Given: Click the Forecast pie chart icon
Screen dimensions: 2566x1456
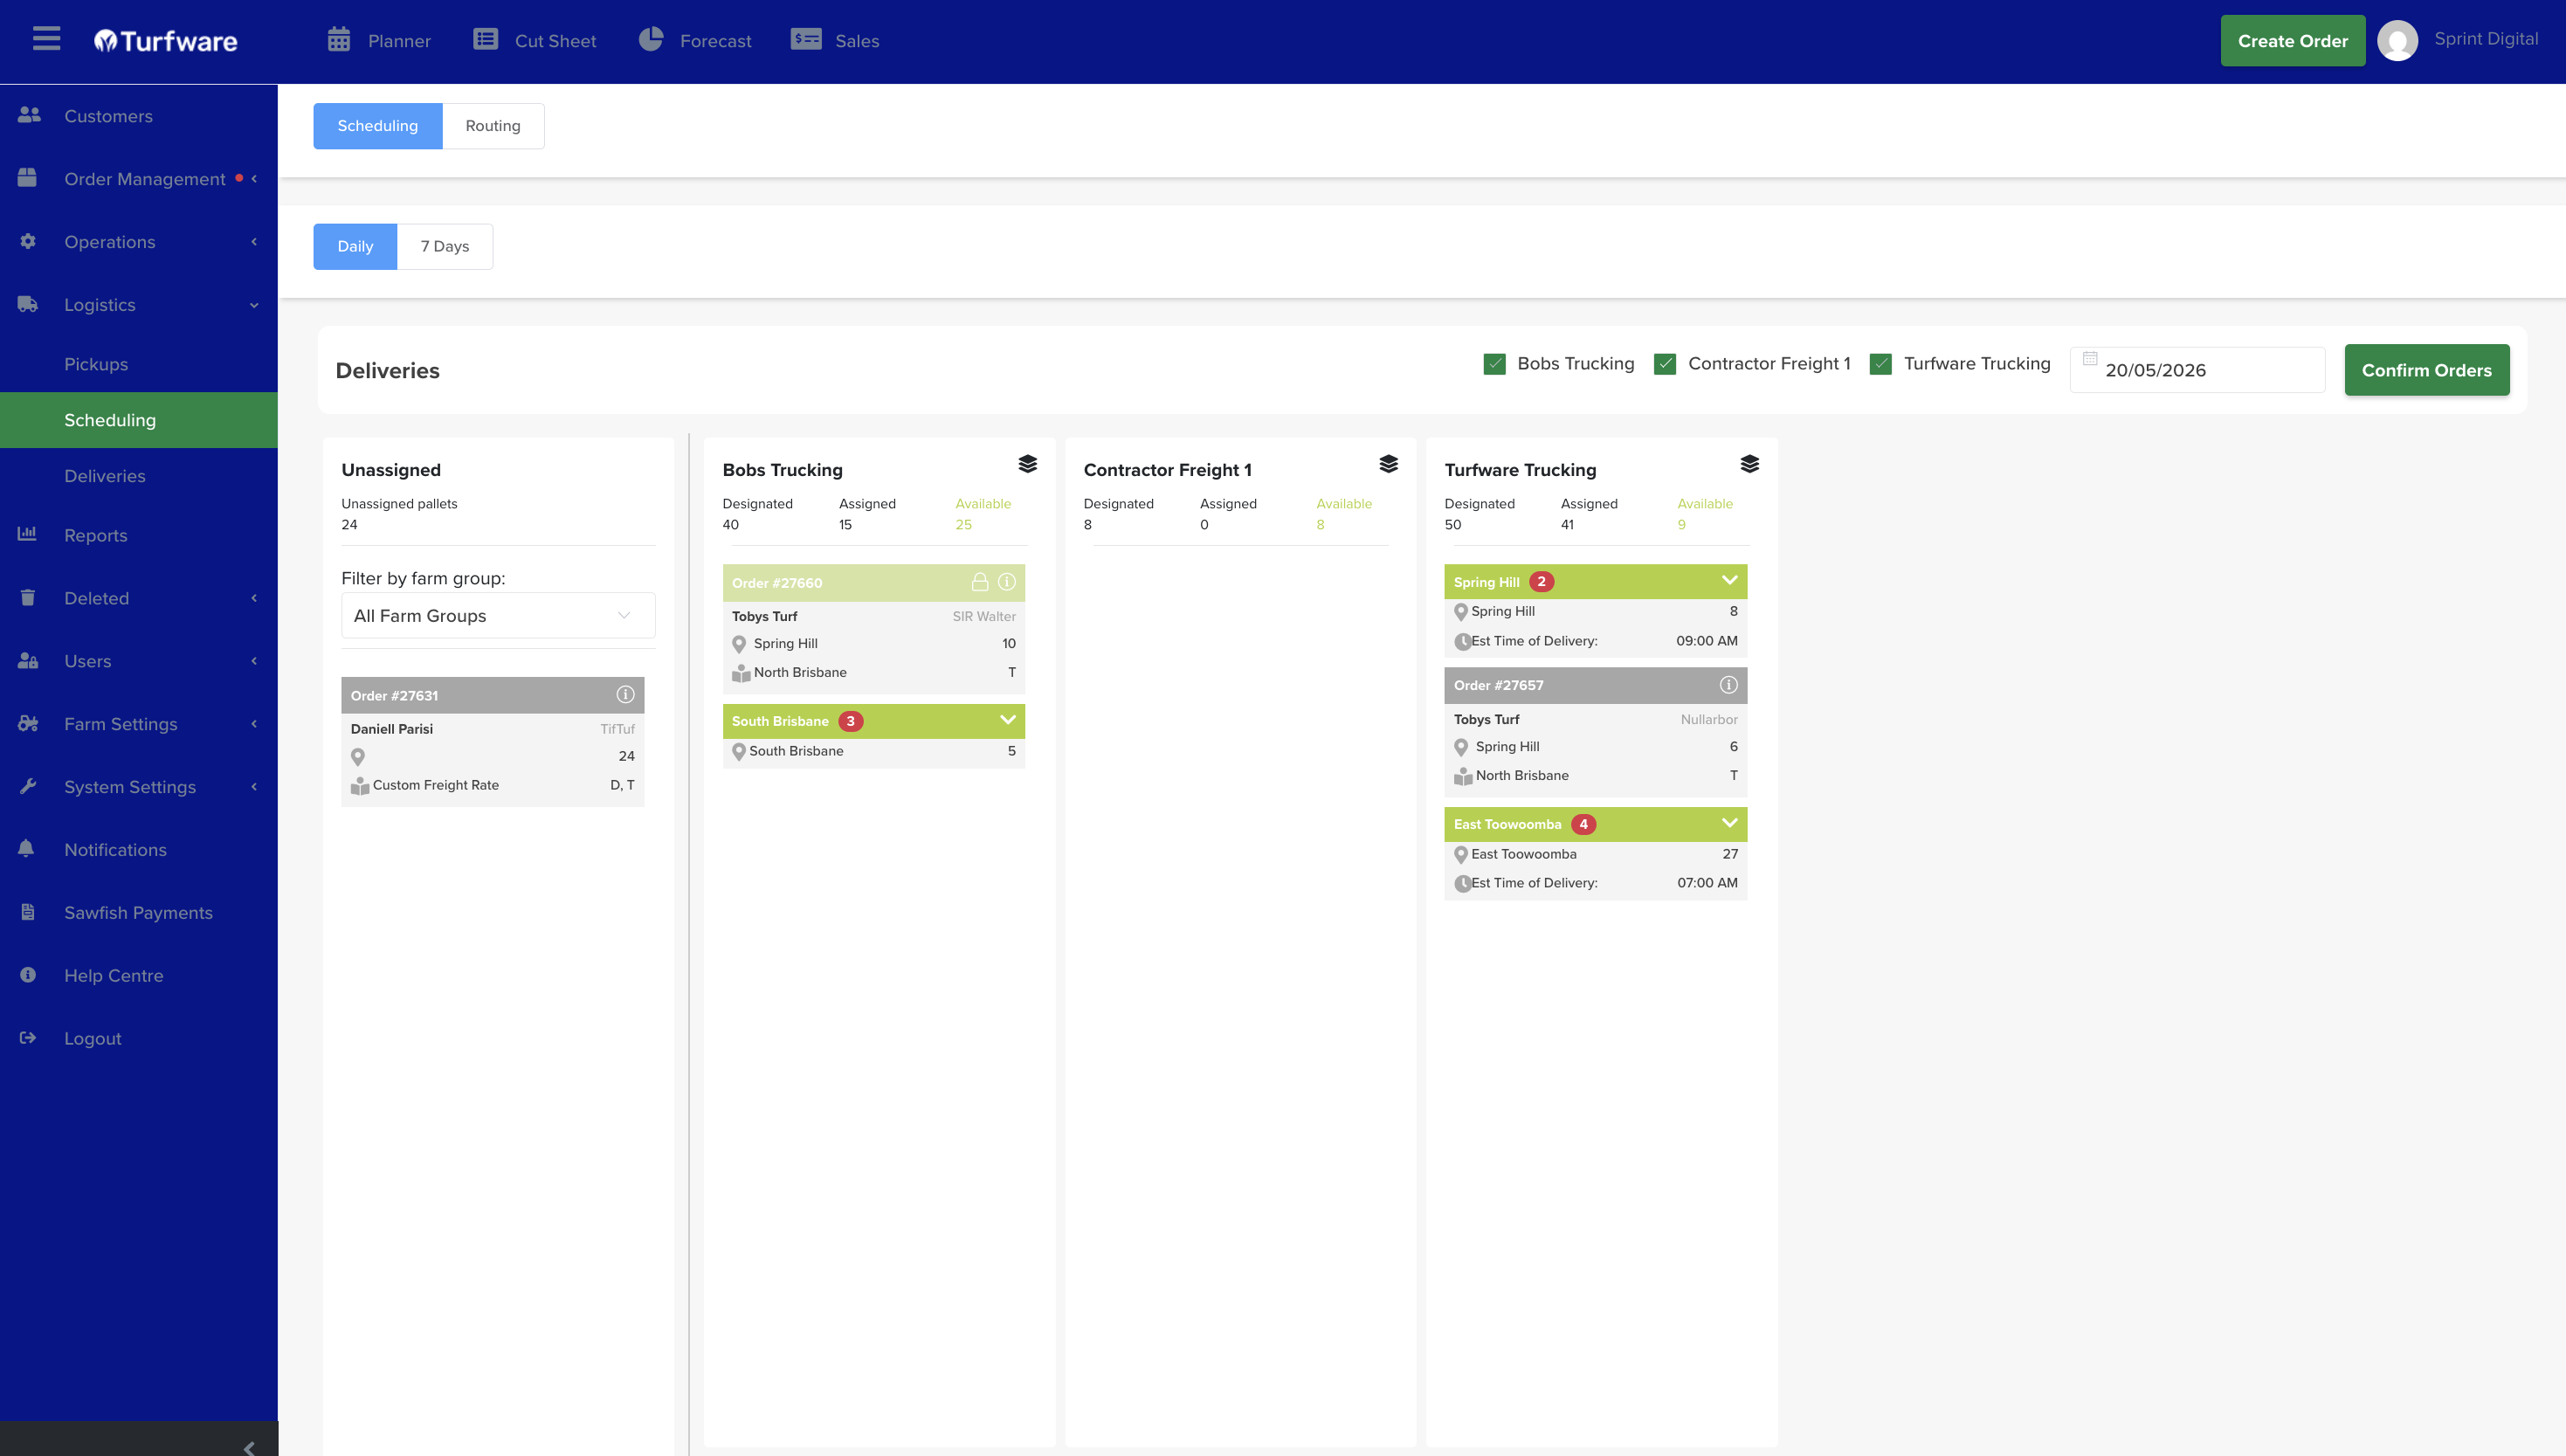Looking at the screenshot, I should [651, 39].
